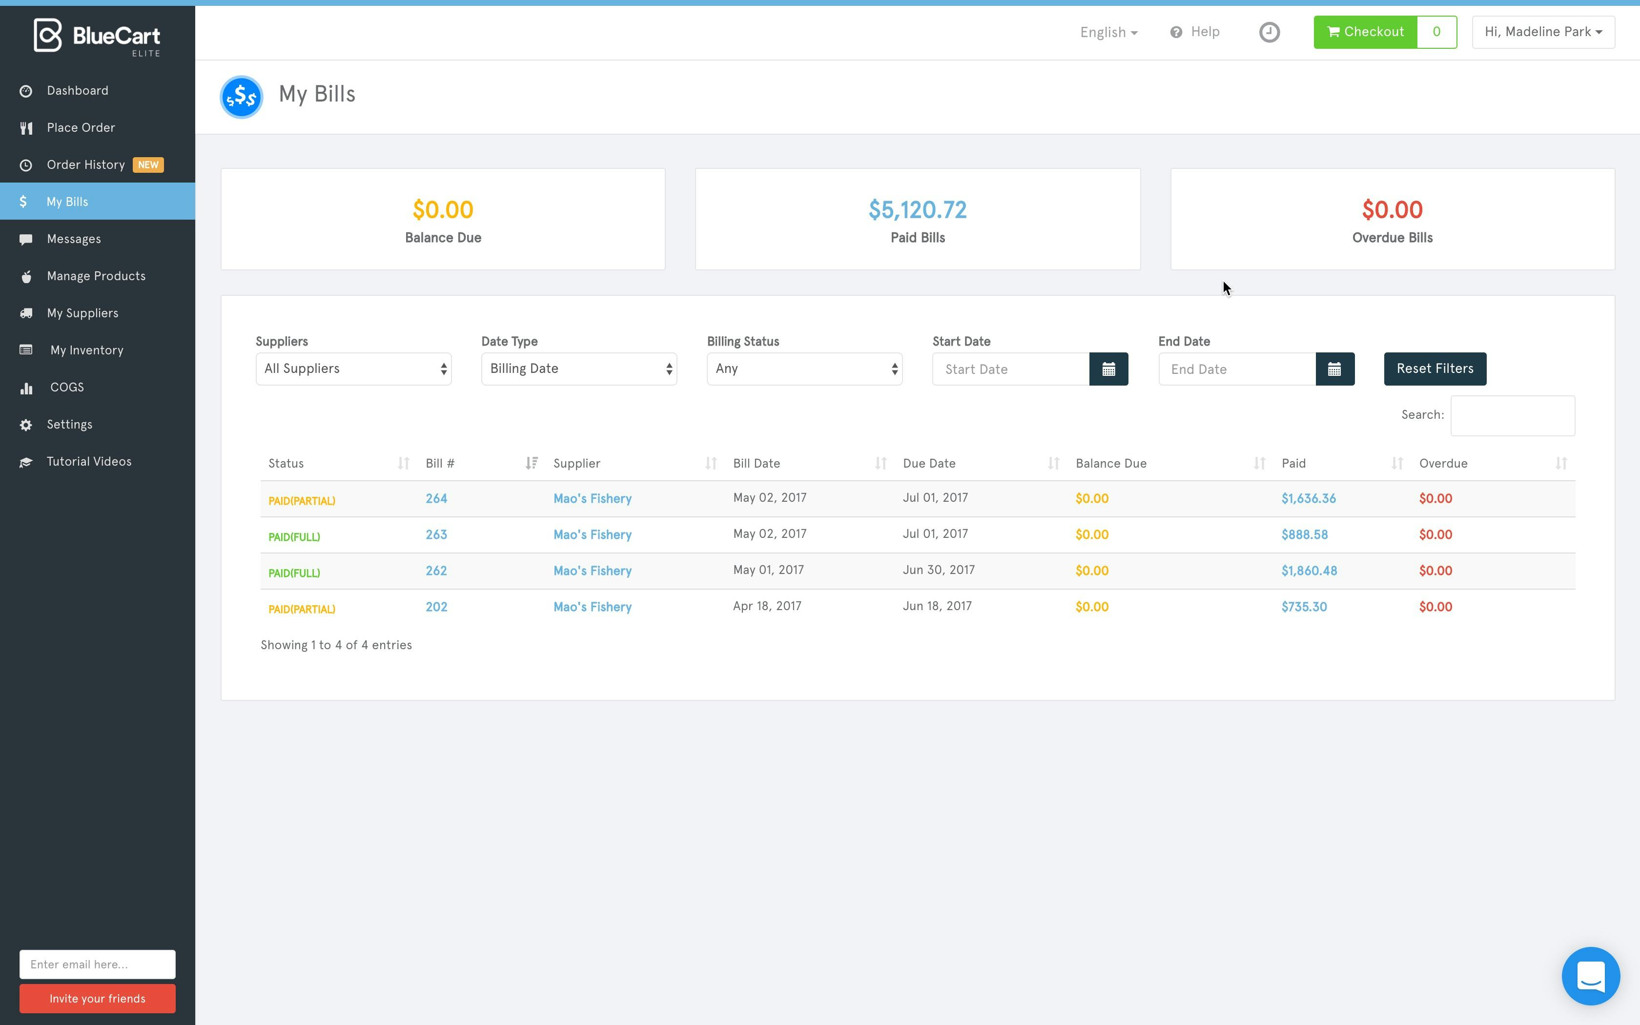This screenshot has height=1025, width=1640.
Task: Open COGS using the bar chart icon
Action: tap(26, 387)
